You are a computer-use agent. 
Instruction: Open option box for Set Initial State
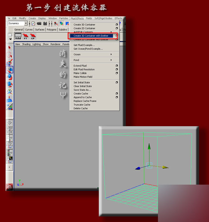(117, 83)
